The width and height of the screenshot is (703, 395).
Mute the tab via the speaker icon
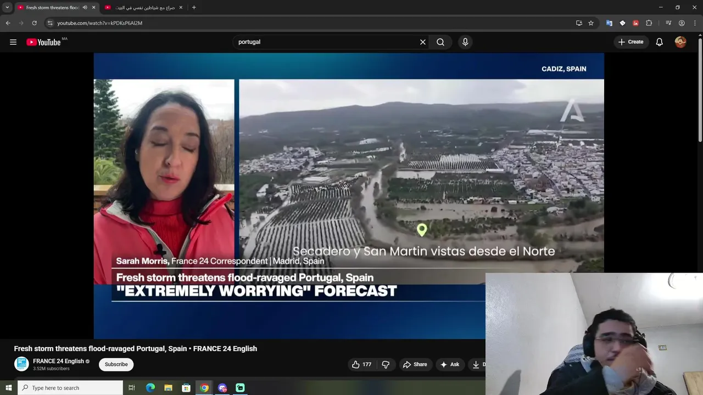[x=85, y=8]
